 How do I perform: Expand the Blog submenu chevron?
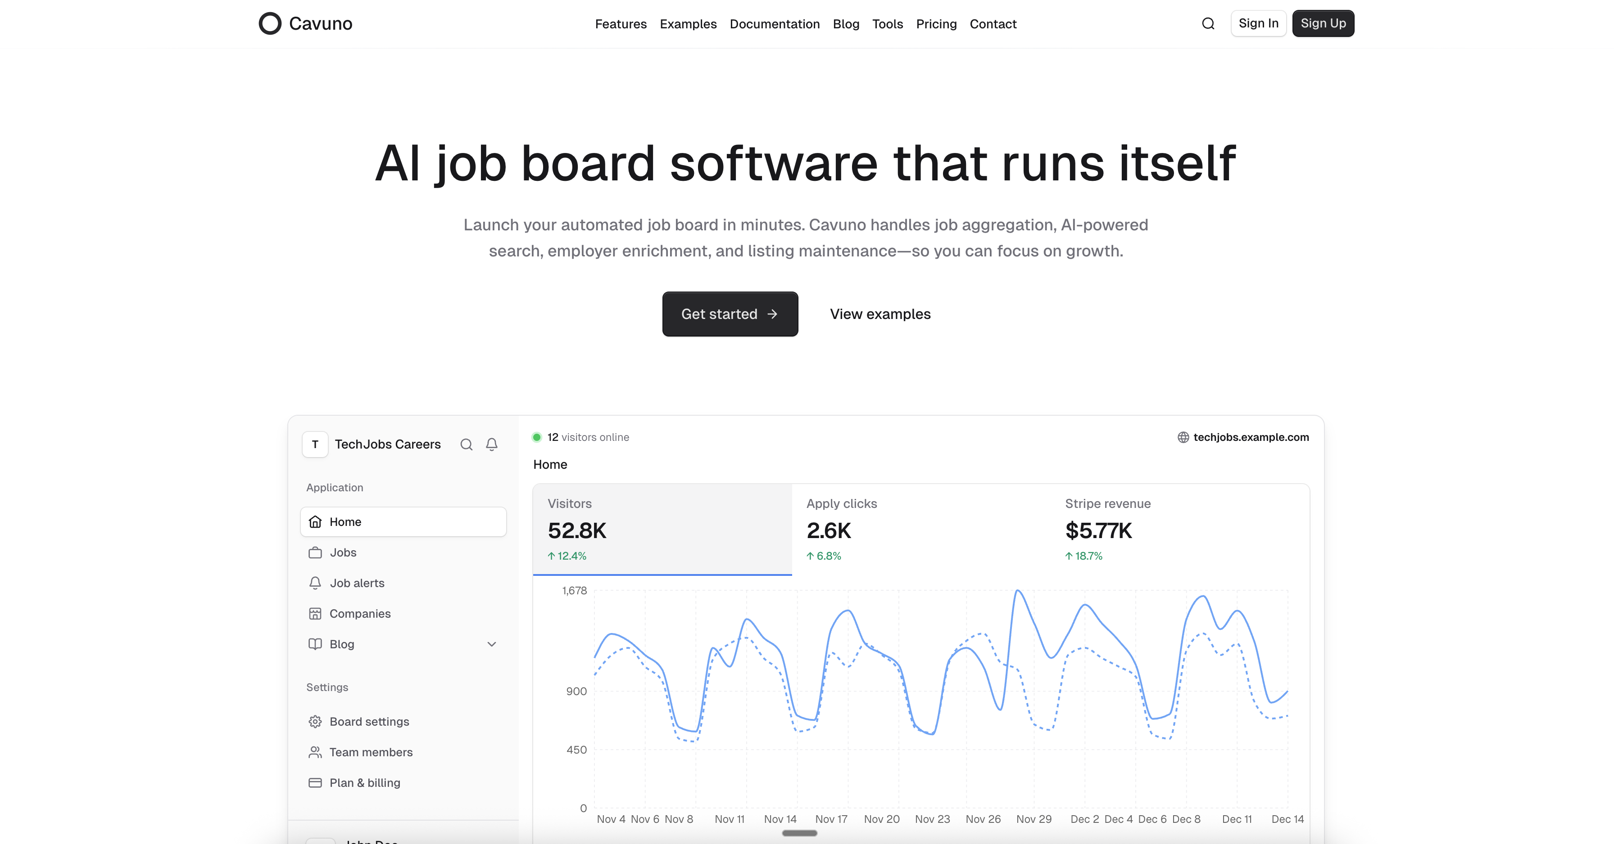point(492,644)
